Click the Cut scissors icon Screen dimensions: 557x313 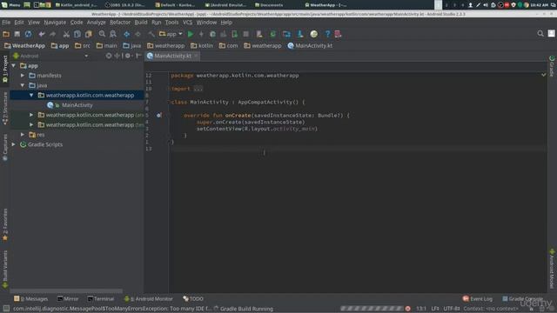(x=66, y=34)
